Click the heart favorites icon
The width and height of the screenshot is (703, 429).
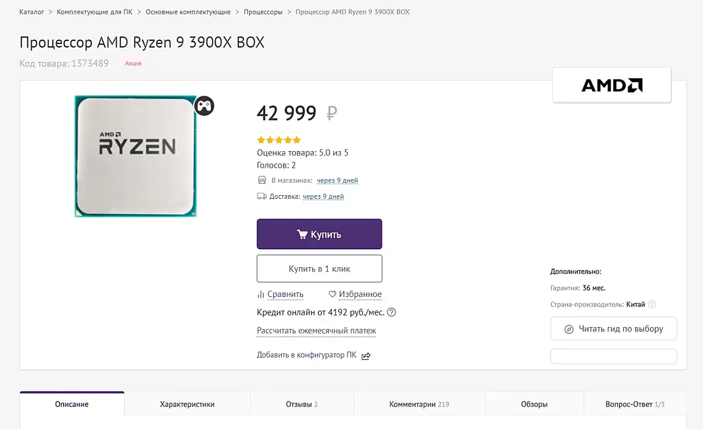click(x=332, y=294)
